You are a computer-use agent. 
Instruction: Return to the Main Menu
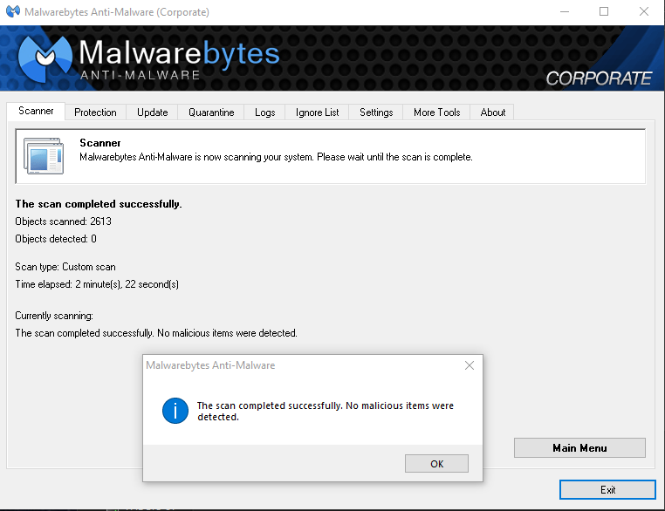coord(579,448)
